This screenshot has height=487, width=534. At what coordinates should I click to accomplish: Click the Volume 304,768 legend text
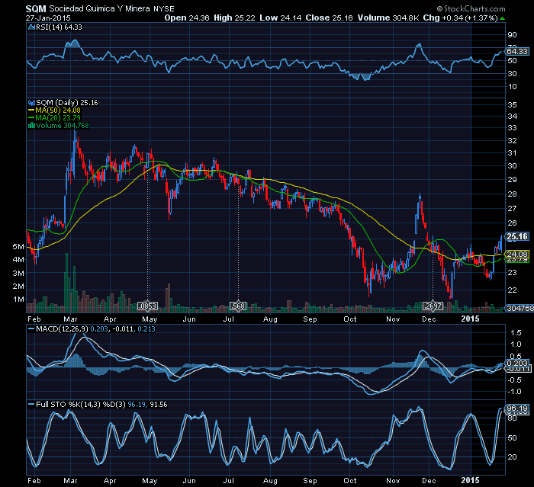point(63,126)
